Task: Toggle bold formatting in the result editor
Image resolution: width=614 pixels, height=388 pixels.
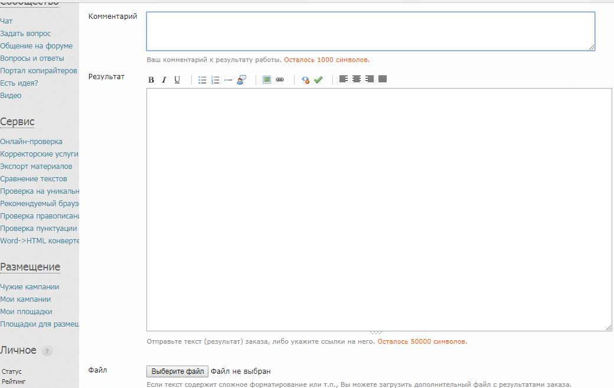Action: tap(151, 80)
